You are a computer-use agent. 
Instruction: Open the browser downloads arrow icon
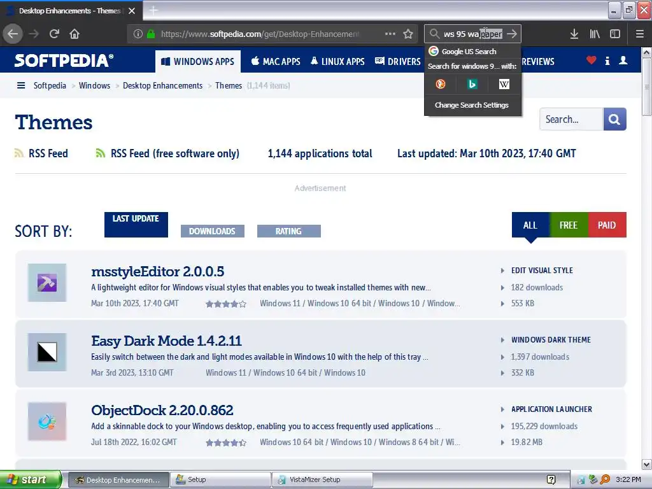pyautogui.click(x=574, y=34)
